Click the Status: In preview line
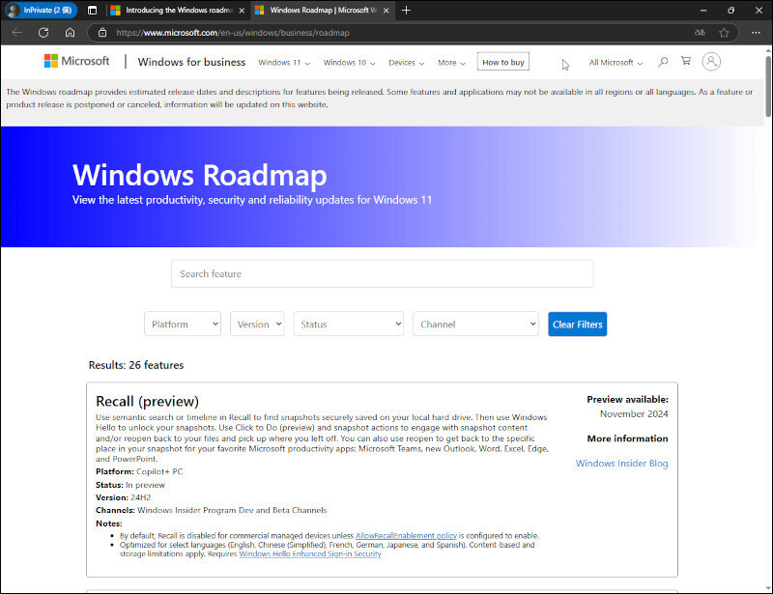The width and height of the screenshot is (773, 594). [130, 485]
